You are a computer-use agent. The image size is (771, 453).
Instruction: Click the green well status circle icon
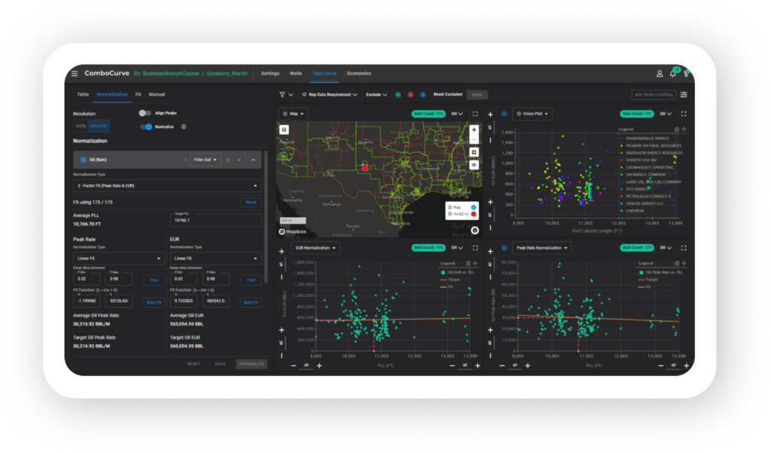pos(398,94)
